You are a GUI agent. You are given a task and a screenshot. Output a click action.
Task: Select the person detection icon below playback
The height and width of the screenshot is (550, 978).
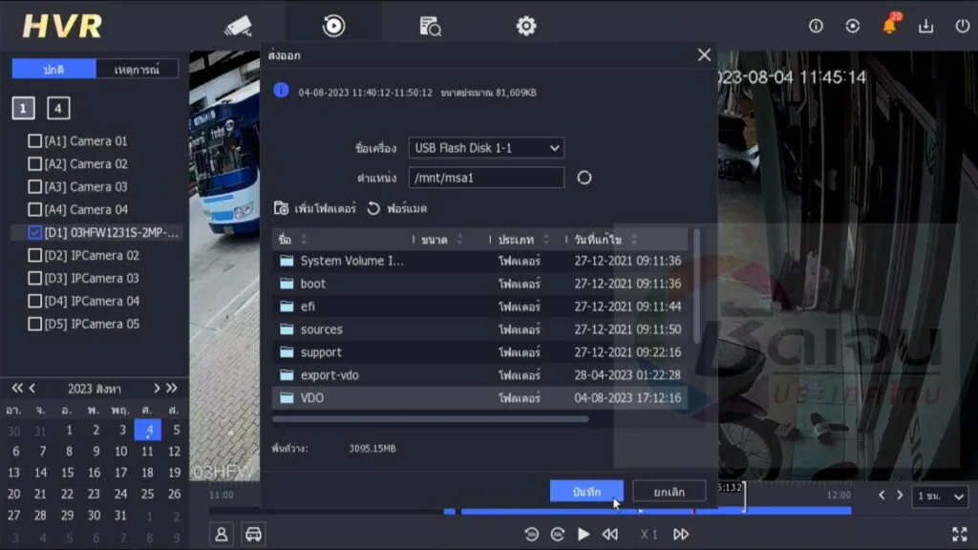(x=221, y=534)
